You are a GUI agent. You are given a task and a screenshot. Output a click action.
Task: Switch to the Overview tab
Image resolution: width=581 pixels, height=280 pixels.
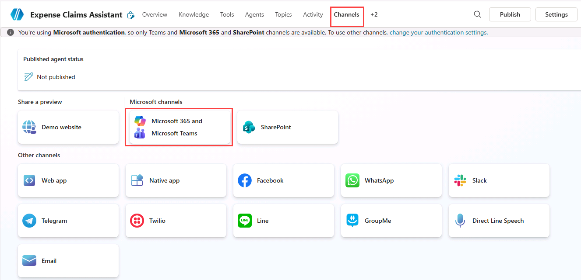155,14
